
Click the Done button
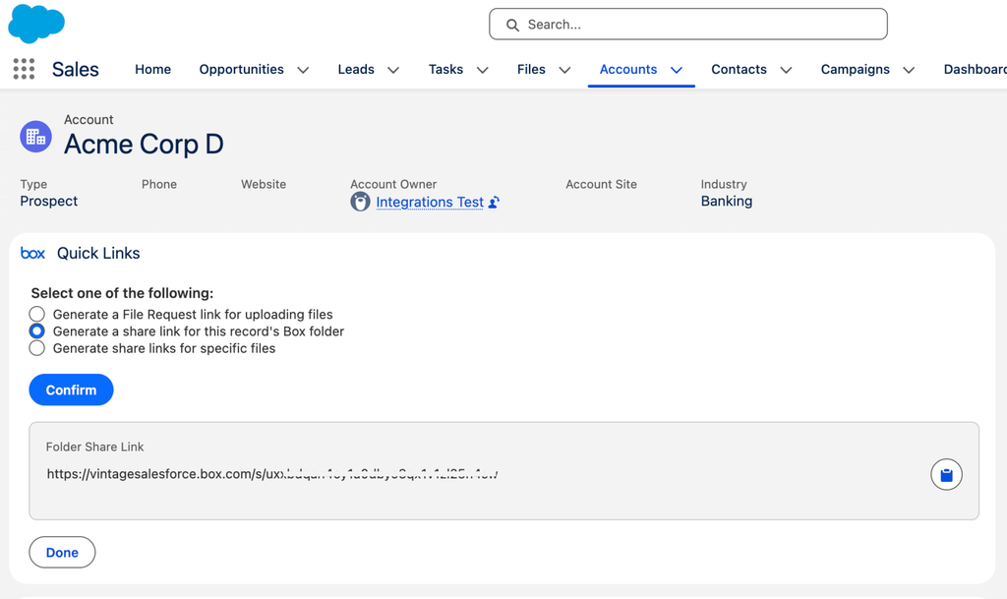tap(62, 552)
